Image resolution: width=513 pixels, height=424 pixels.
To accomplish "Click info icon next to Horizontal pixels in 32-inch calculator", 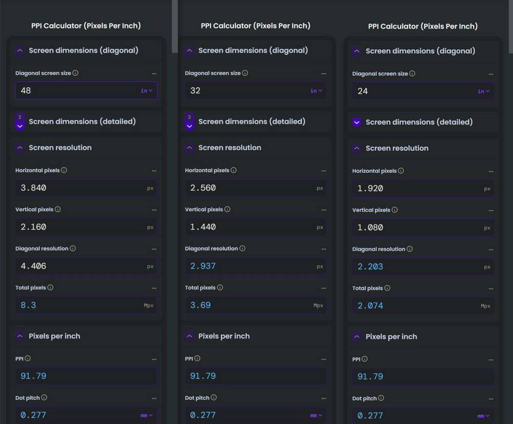I will pos(233,170).
